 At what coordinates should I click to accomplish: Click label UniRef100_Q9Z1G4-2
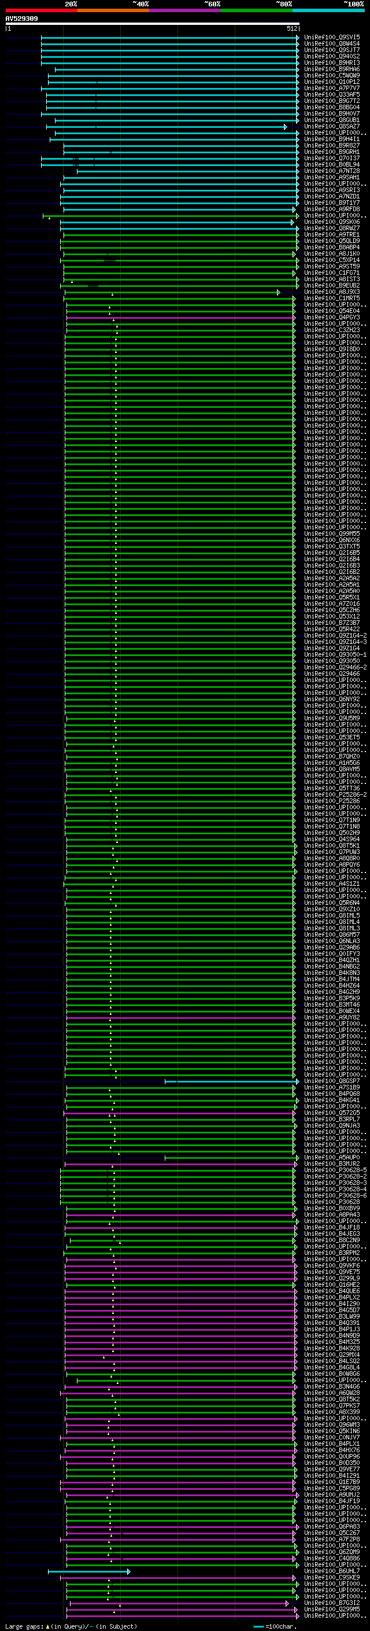pos(335,635)
